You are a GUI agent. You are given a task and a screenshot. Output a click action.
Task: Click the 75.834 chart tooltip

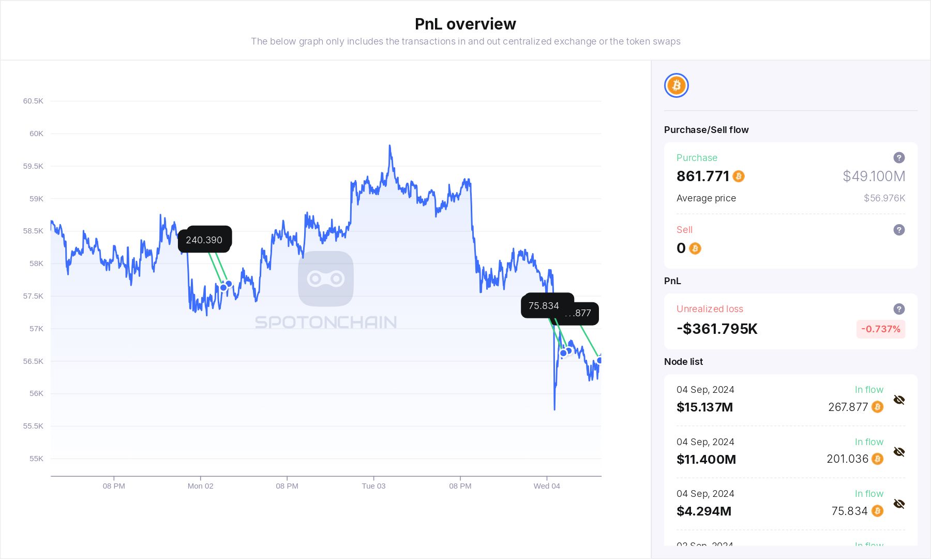[543, 306]
